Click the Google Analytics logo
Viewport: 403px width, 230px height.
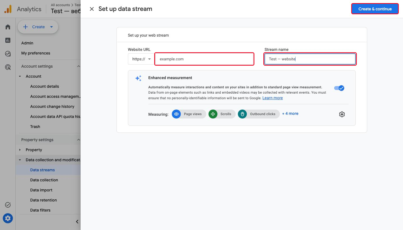click(8, 9)
